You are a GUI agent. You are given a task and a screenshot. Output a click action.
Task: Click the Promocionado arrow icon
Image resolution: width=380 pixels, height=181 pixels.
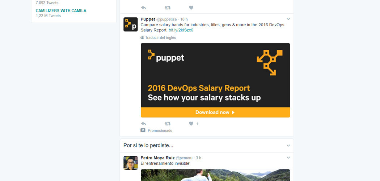click(143, 131)
